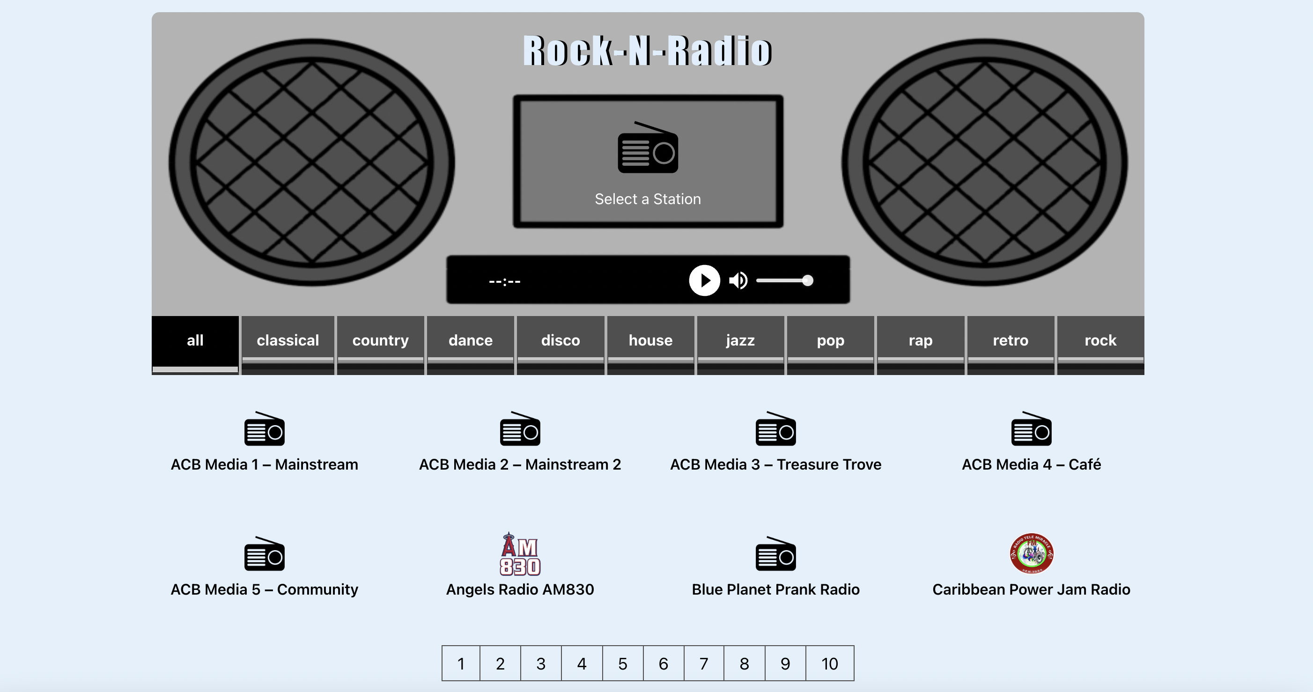Click the ACB Media 5 – Community radio icon
This screenshot has height=692, width=1313.
pos(265,555)
